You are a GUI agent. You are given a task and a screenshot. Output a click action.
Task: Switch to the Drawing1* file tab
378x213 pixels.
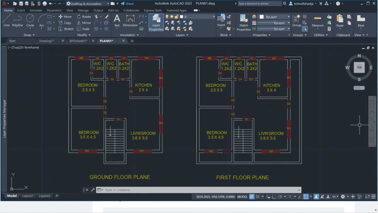pos(47,41)
